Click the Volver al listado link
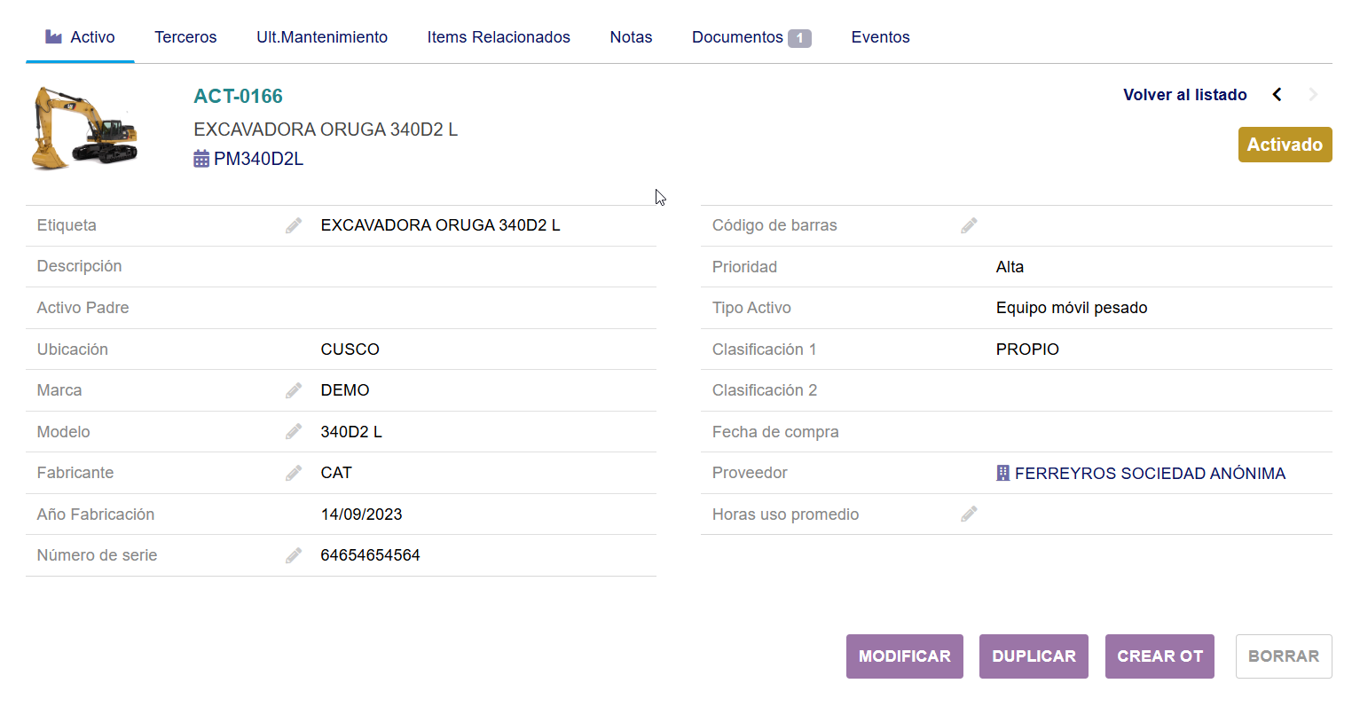 point(1184,94)
